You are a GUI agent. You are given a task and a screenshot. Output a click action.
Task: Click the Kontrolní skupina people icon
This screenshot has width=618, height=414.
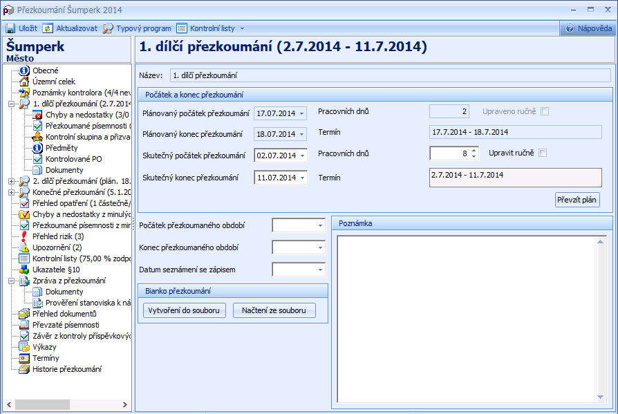[x=37, y=137]
